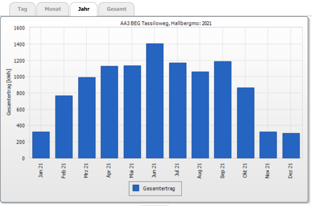Viewport: 312px width, 206px height.
Task: Select the Apr 21 bar
Action: point(109,112)
